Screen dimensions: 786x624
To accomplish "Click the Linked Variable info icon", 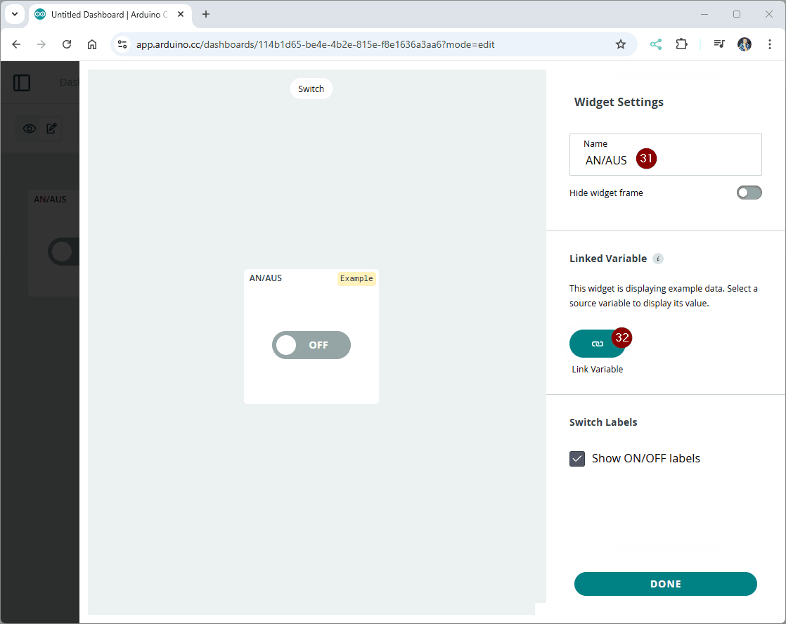I will [x=658, y=259].
